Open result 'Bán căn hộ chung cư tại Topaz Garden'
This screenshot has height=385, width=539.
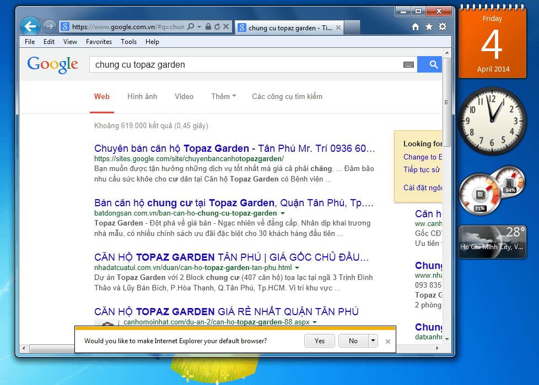pyautogui.click(x=234, y=203)
